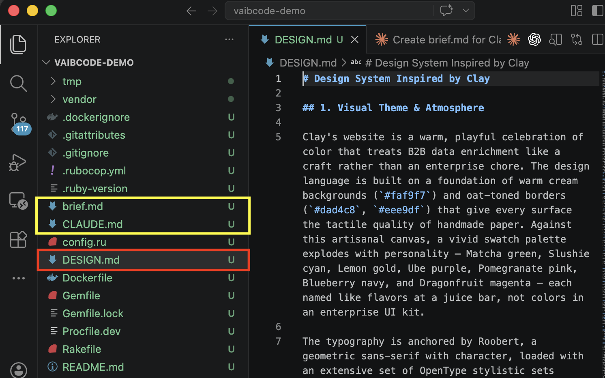Image resolution: width=605 pixels, height=378 pixels.
Task: Open the Gemfile.lock file
Action: [x=143, y=314]
